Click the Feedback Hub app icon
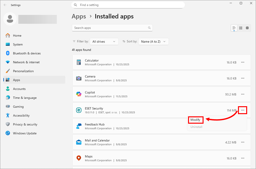 (x=79, y=126)
